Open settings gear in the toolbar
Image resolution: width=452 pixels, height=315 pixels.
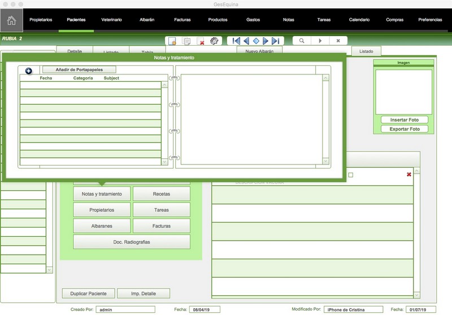[x=214, y=41]
